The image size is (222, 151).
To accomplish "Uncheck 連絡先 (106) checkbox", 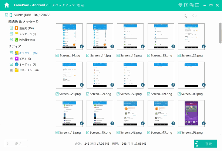I will (x=11, y=28).
